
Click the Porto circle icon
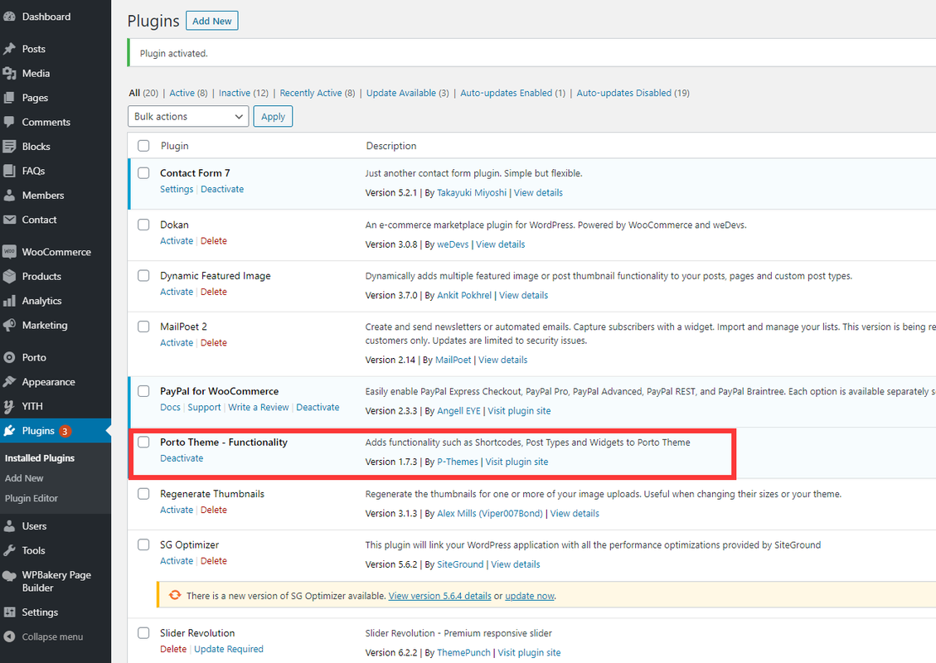click(10, 358)
